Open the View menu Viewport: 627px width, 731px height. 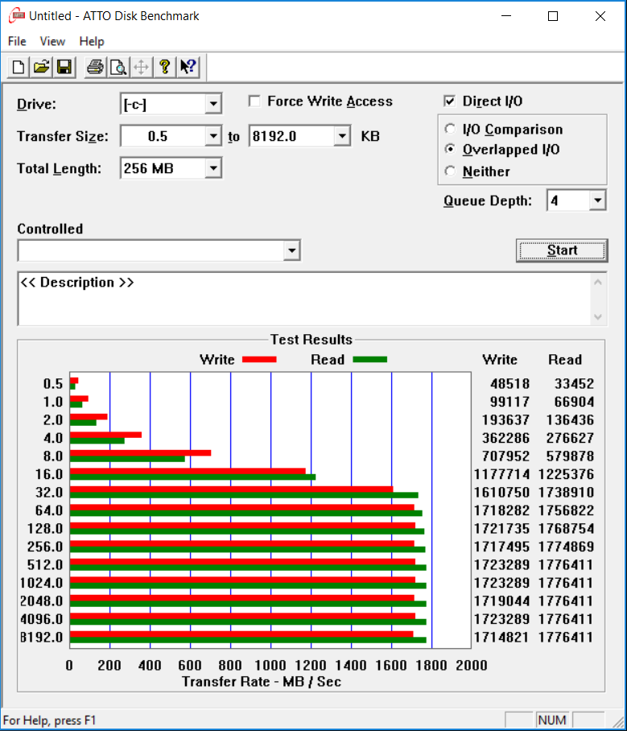(x=52, y=42)
